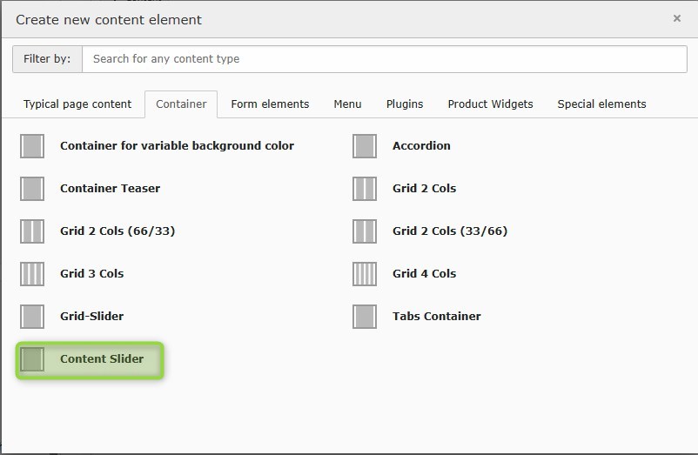The height and width of the screenshot is (455, 698).
Task: Select the Grid 2 Cols (33/66) icon
Action: pos(365,231)
